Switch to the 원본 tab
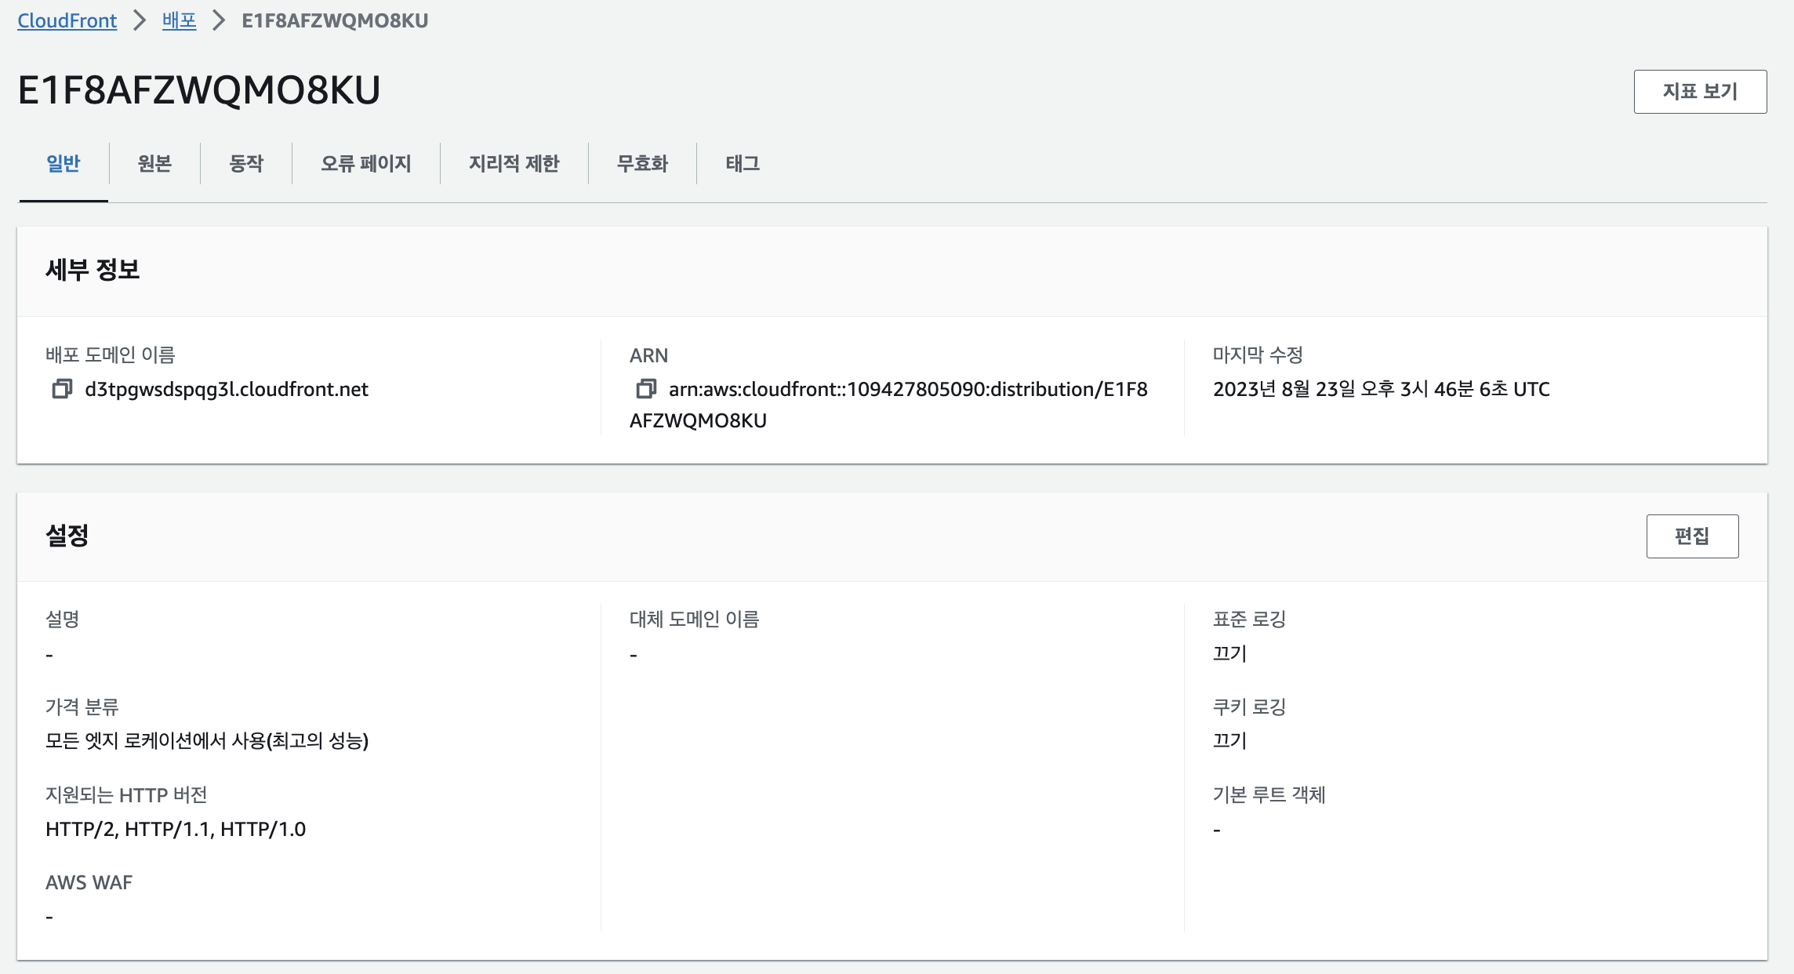Image resolution: width=1794 pixels, height=974 pixels. [x=154, y=163]
